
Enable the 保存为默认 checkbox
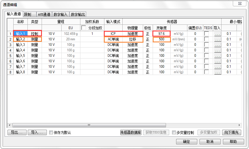click(51, 132)
